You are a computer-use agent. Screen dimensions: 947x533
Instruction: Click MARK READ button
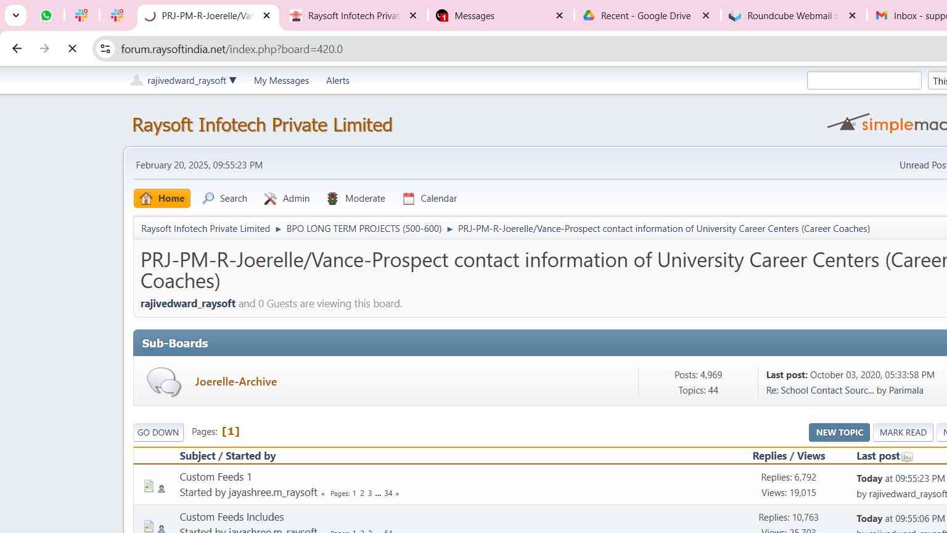click(903, 432)
